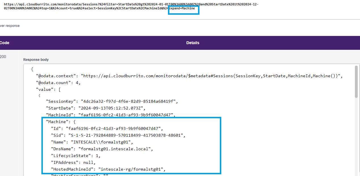360x176 pixels.
Task: Click the expand=Machine parameter in the URL
Action: [x=183, y=8]
